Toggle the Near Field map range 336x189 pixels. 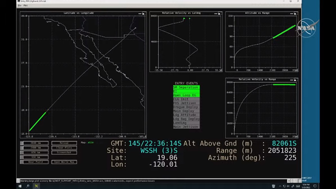[x=34, y=162]
